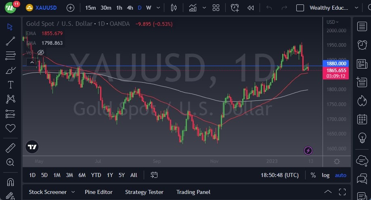Toggle visibility of the Vol indicator
371x200 pixels.
tap(41, 52)
